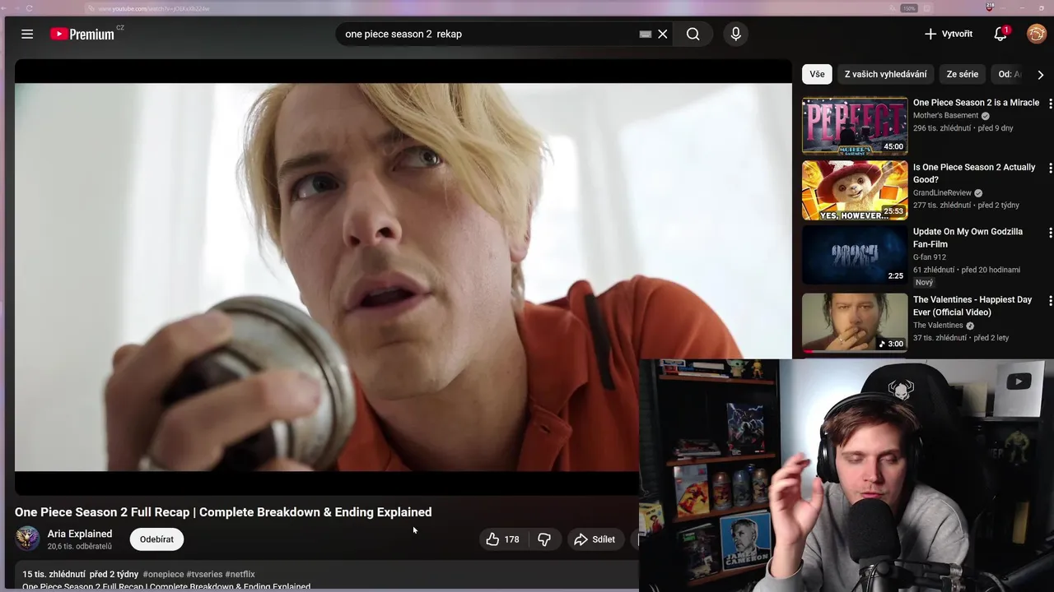Viewport: 1054px width, 592px height.
Task: Subscribe with the Odebírat button
Action: (x=156, y=539)
